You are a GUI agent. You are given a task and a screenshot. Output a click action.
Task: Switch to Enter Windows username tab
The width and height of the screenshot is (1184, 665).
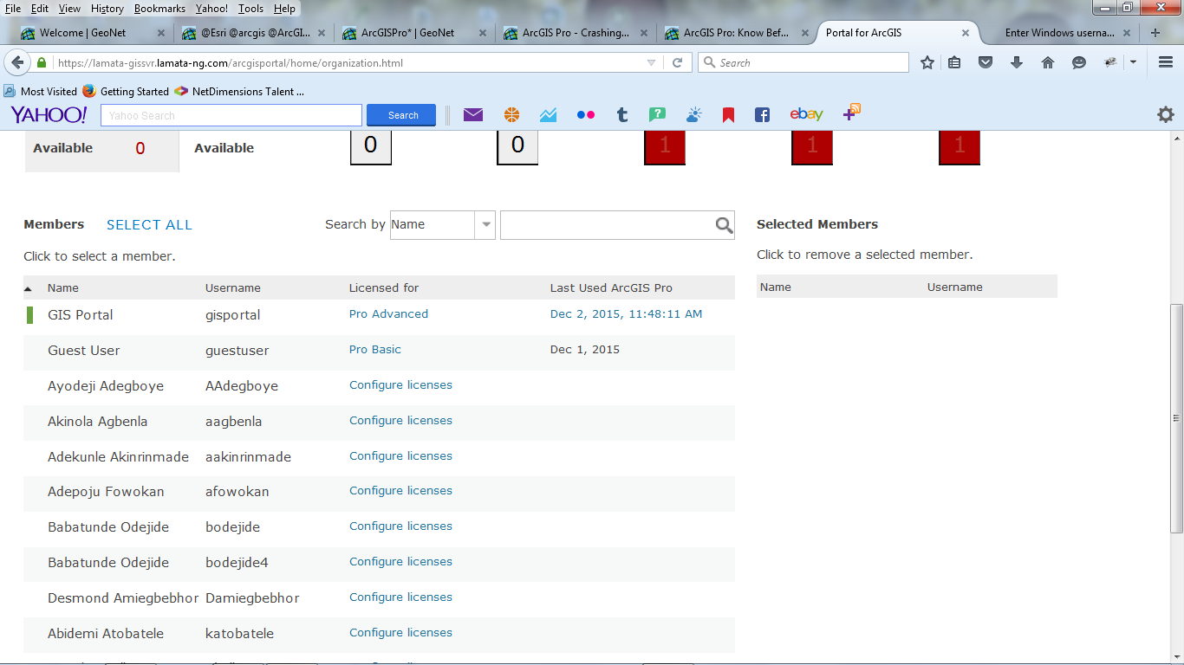click(1059, 33)
